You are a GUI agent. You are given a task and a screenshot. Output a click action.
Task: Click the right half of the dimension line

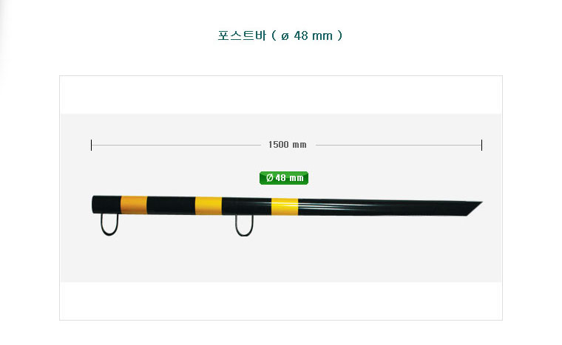tap(398, 145)
